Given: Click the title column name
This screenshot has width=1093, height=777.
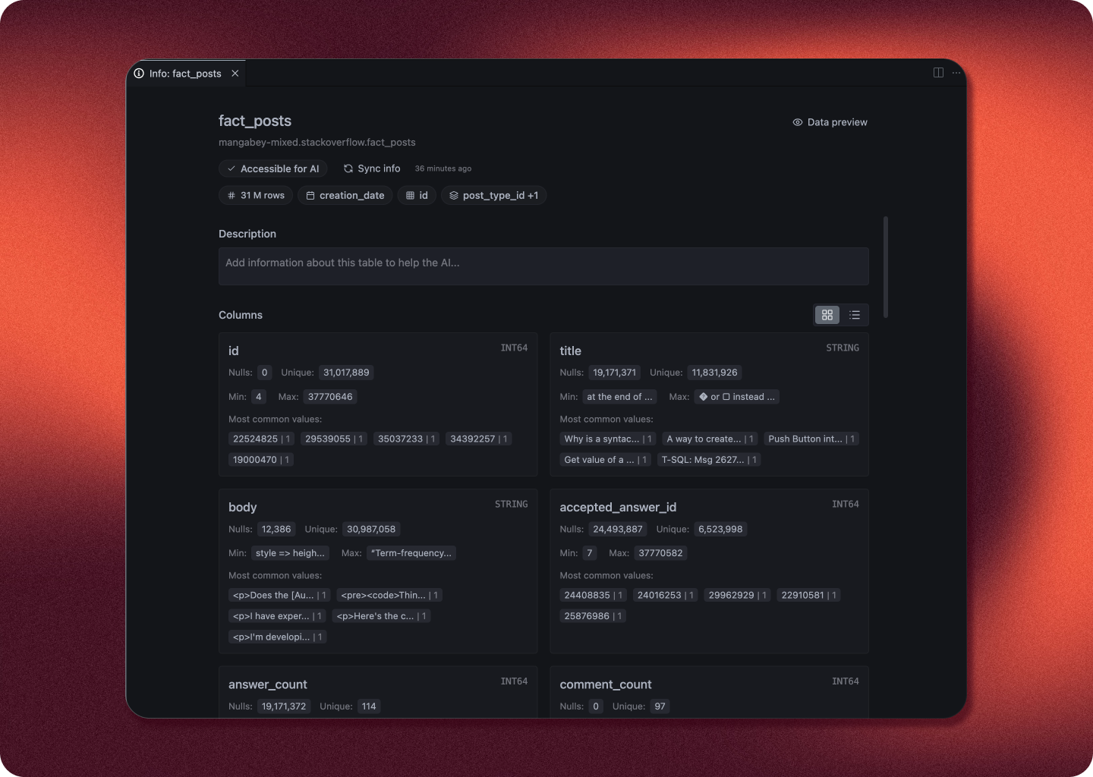Looking at the screenshot, I should tap(571, 351).
